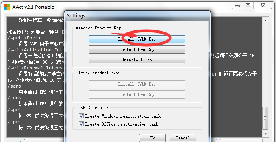276x148 pixels.
Task: Click the log scrollbar up arrow
Action: tap(265, 21)
